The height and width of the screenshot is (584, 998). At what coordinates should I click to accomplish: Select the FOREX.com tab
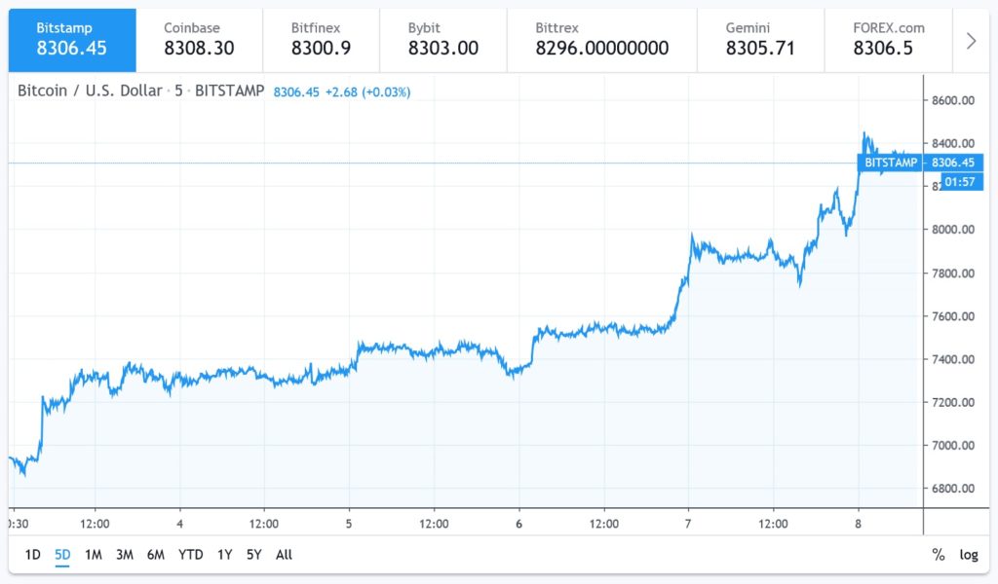click(889, 39)
